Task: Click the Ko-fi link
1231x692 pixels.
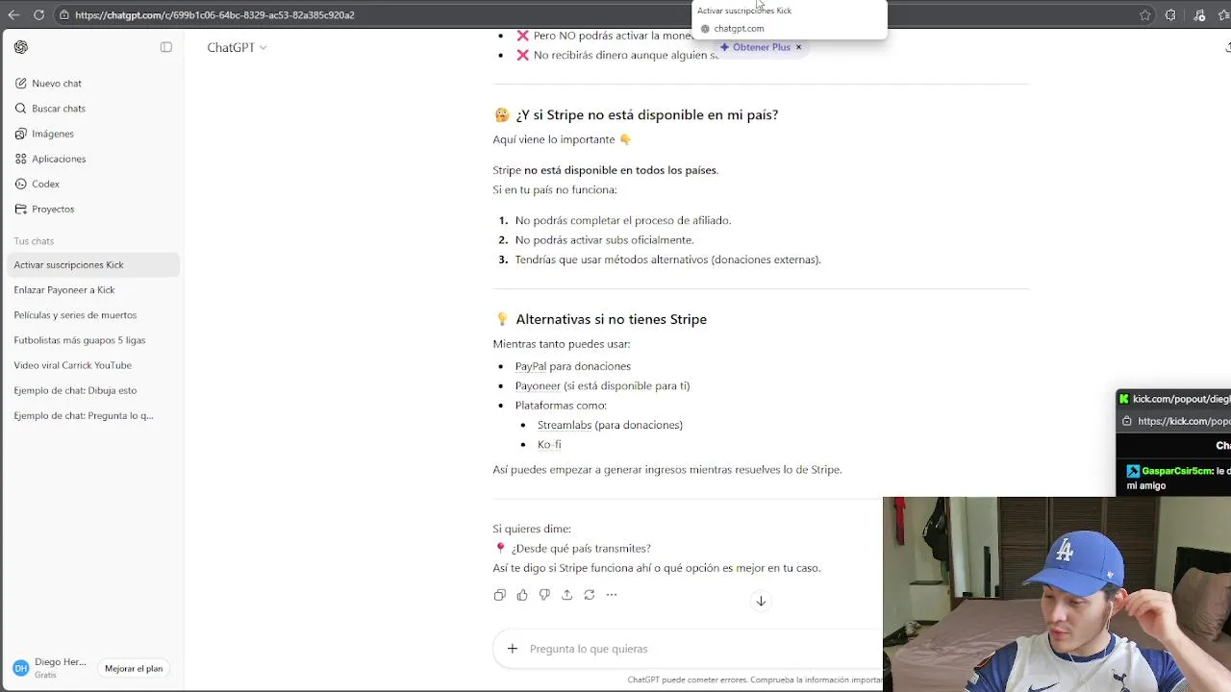Action: [x=549, y=444]
